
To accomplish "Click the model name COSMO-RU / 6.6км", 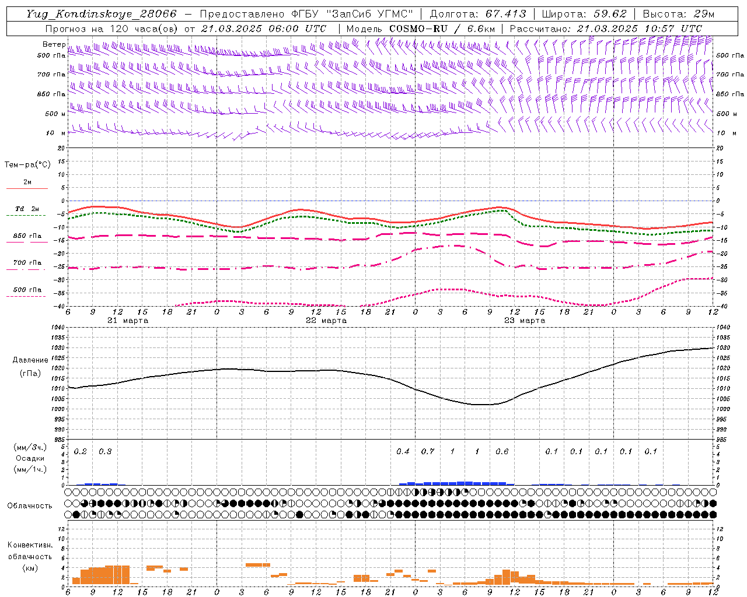I will pyautogui.click(x=442, y=29).
